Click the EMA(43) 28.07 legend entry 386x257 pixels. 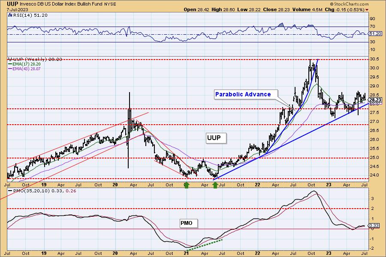point(24,69)
